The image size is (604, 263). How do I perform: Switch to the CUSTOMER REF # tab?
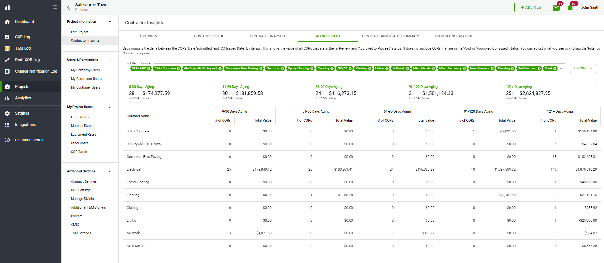(208, 36)
